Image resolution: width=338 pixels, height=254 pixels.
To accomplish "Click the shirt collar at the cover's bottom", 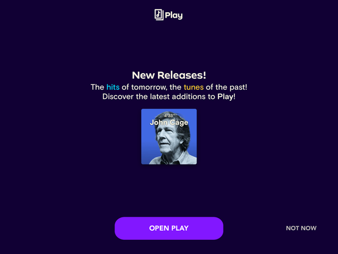I will [170, 161].
